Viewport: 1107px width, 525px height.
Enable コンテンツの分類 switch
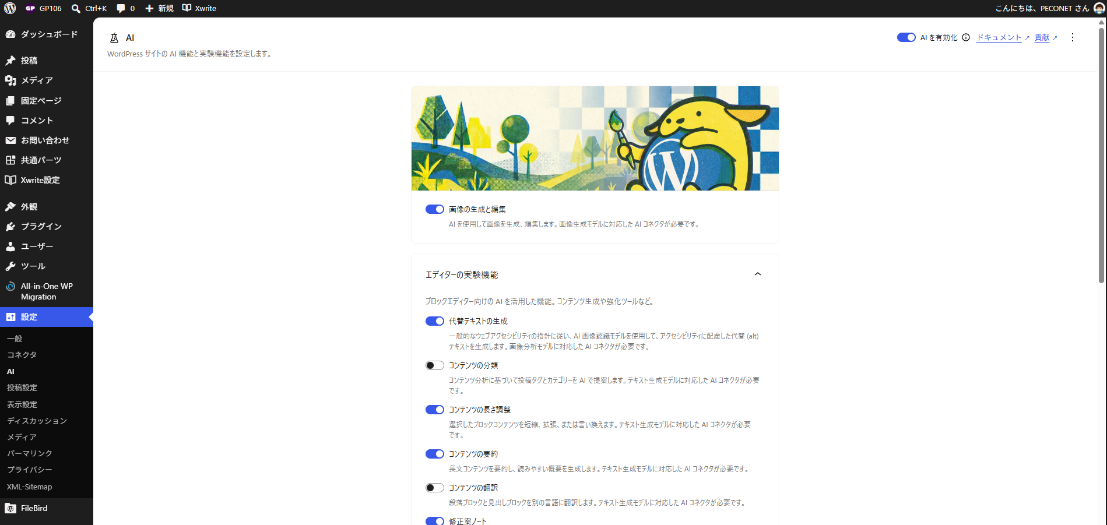tap(435, 365)
